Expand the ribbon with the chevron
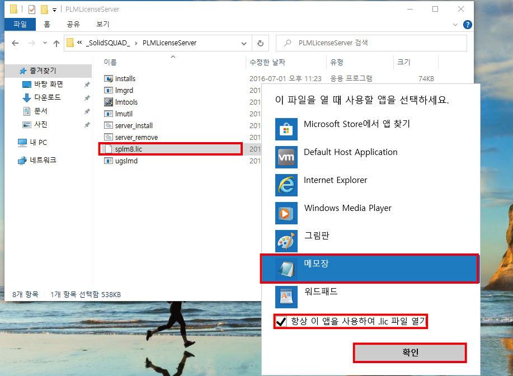Image resolution: width=513 pixels, height=376 pixels. (x=455, y=25)
